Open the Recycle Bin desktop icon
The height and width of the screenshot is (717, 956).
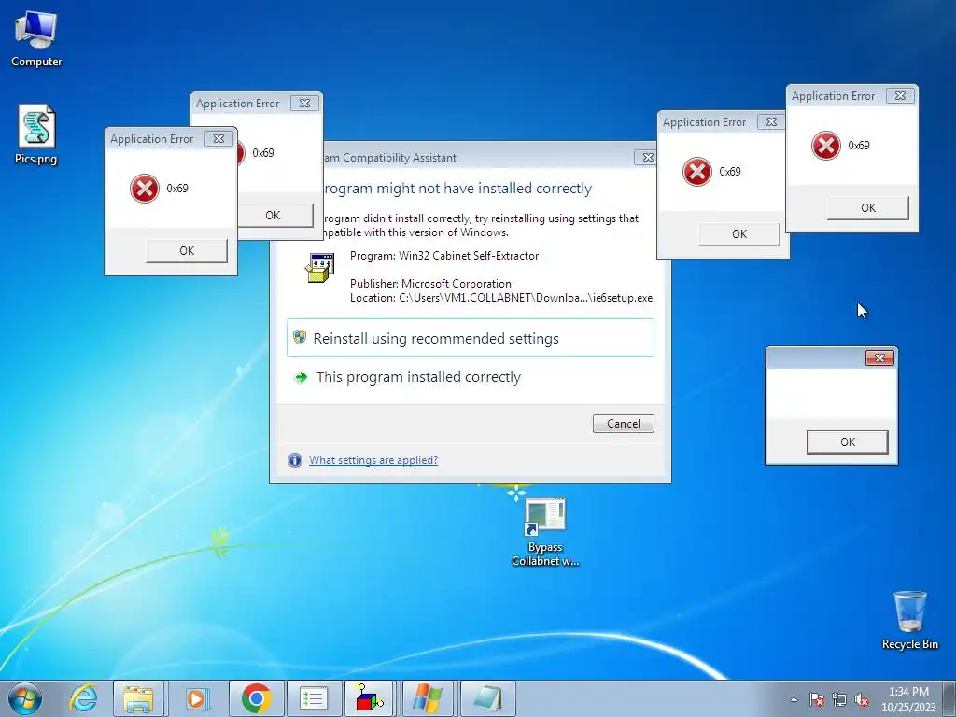coord(909,620)
